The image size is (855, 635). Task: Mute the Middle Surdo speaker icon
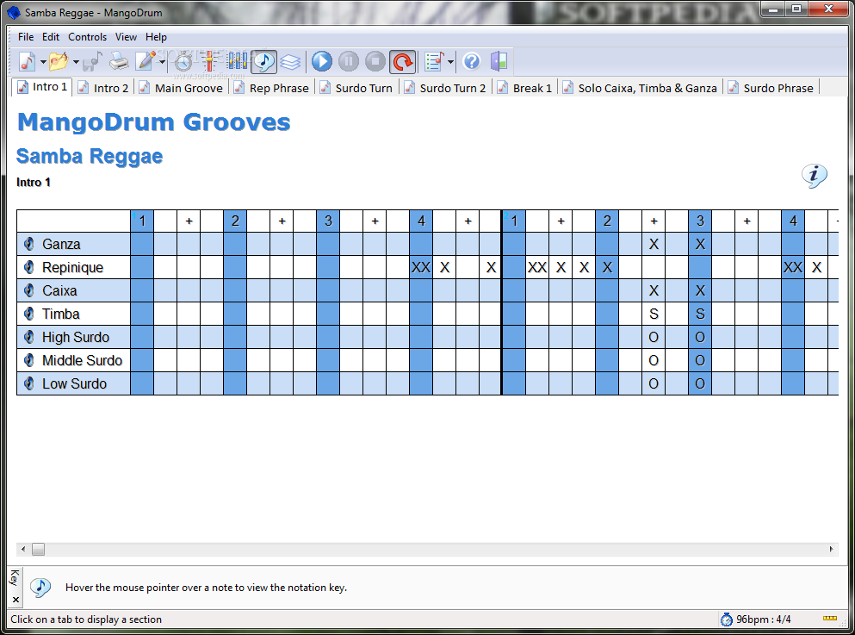29,361
